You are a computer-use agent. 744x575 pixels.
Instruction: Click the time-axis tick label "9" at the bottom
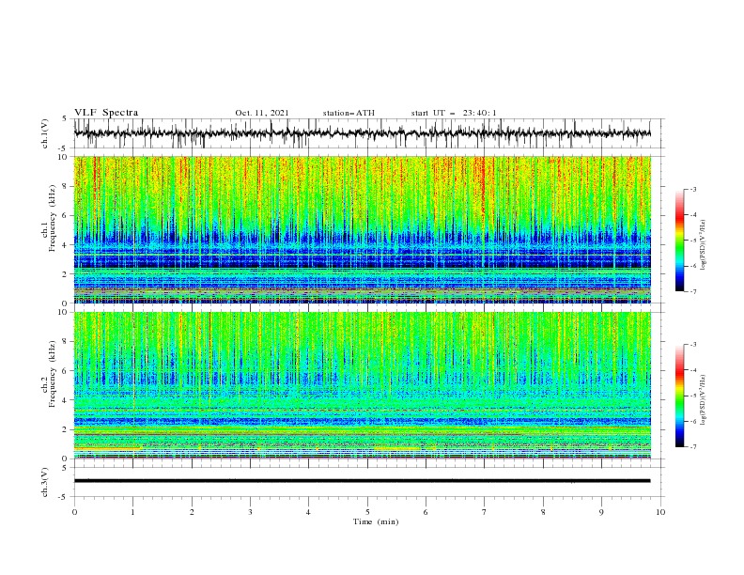pos(601,512)
